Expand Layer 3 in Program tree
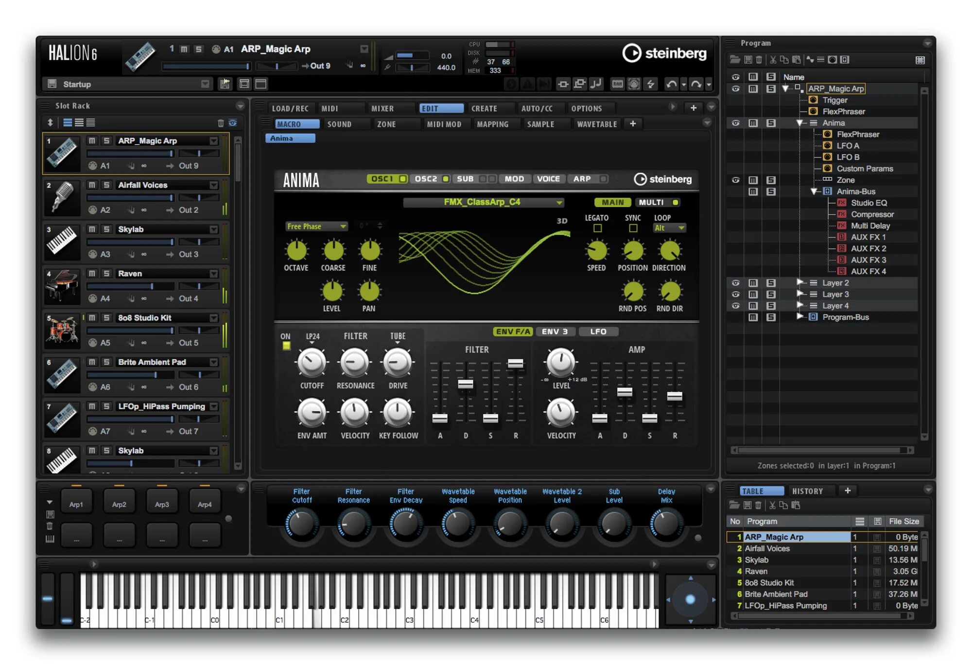972x664 pixels. (x=799, y=294)
